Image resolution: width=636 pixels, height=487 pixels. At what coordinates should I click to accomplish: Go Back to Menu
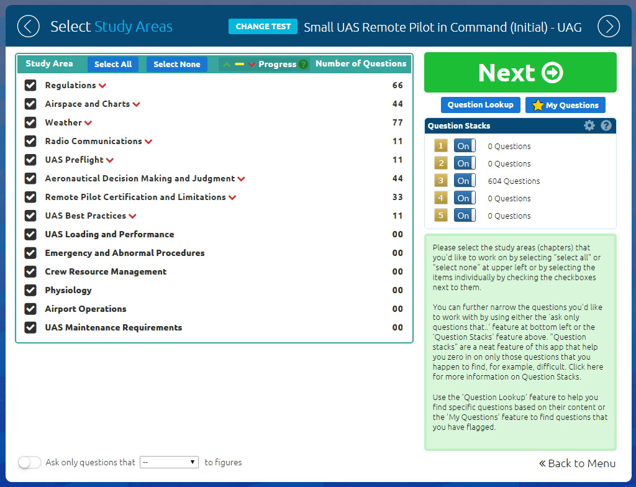[x=577, y=463]
